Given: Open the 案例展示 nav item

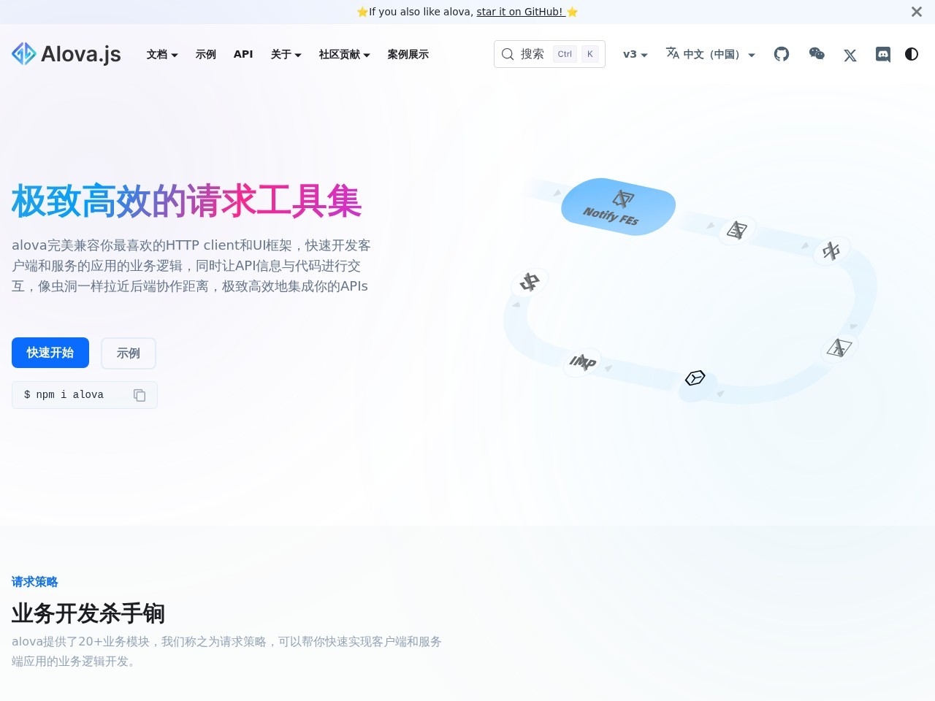Looking at the screenshot, I should [x=408, y=54].
